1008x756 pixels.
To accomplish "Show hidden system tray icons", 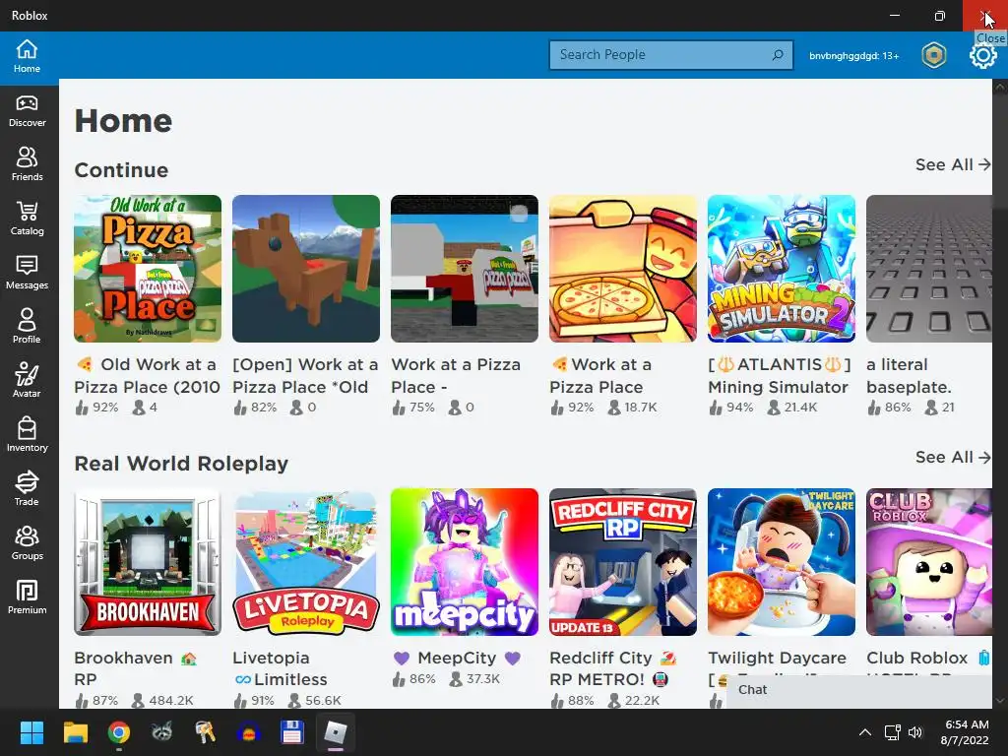I will pyautogui.click(x=865, y=732).
